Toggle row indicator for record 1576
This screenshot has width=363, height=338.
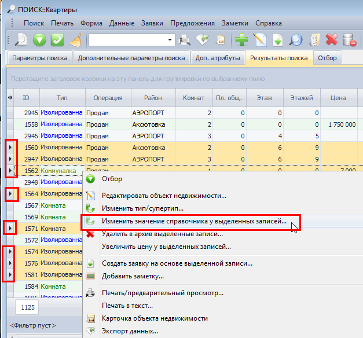click(x=10, y=263)
